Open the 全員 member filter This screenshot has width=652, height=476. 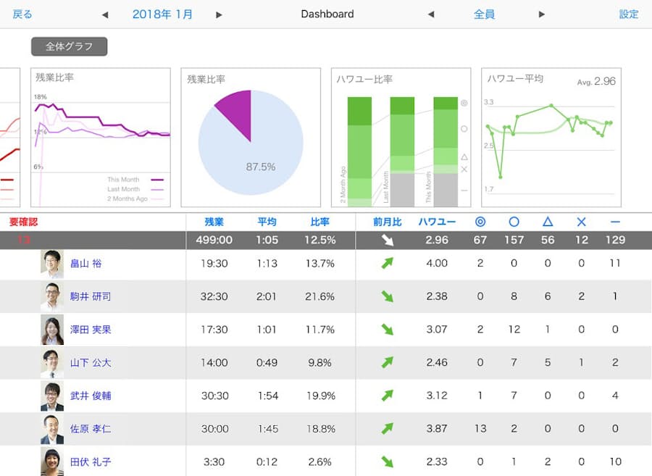(x=484, y=14)
